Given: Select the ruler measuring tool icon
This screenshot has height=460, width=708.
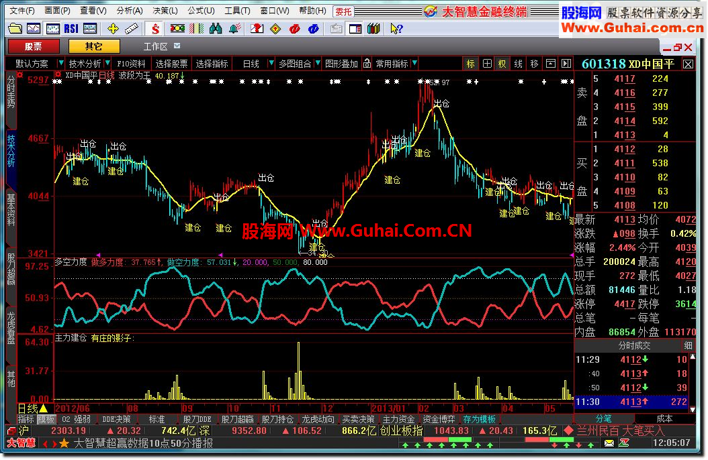Looking at the screenshot, I should click(x=132, y=29).
